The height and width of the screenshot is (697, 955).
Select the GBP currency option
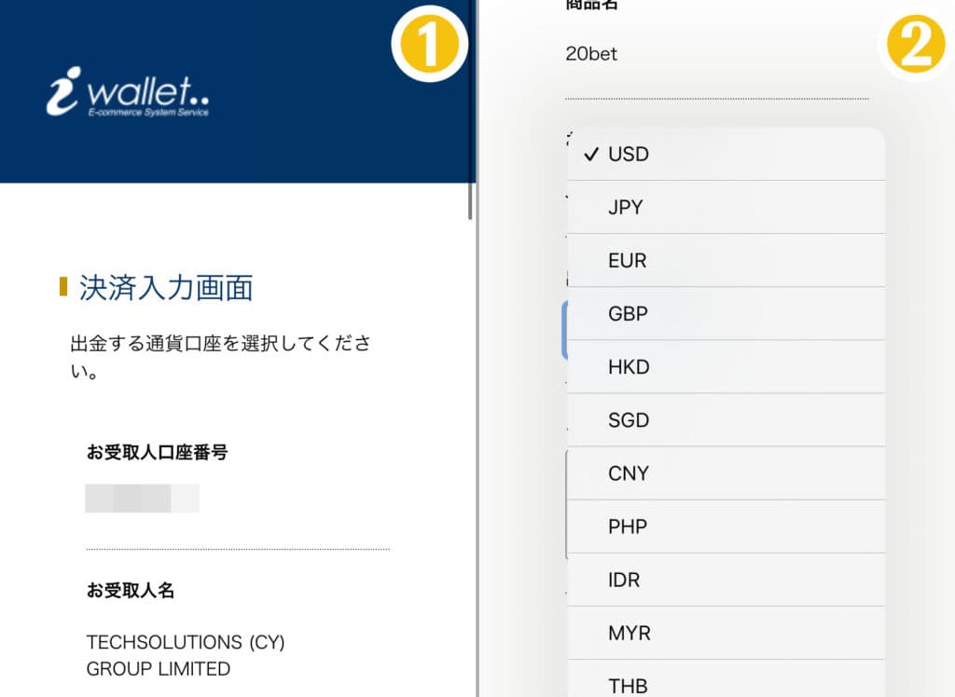[x=726, y=313]
